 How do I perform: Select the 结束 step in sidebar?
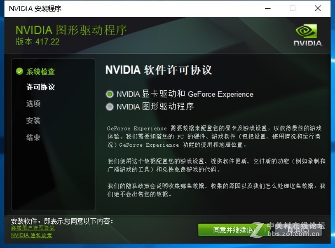33,137
